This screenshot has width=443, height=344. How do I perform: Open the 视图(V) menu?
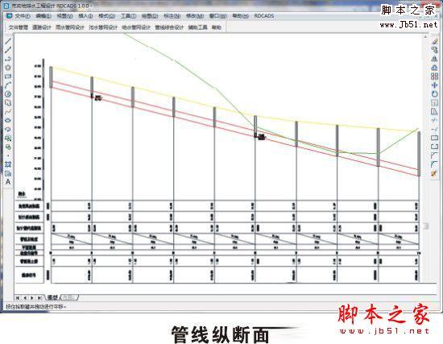[x=64, y=16]
